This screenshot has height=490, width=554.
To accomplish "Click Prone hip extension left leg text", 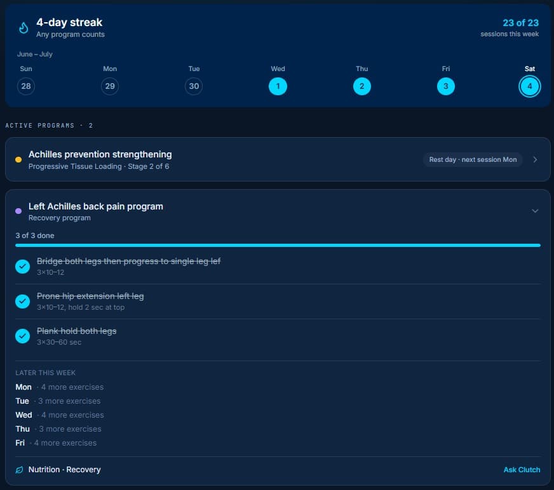I will coord(90,296).
